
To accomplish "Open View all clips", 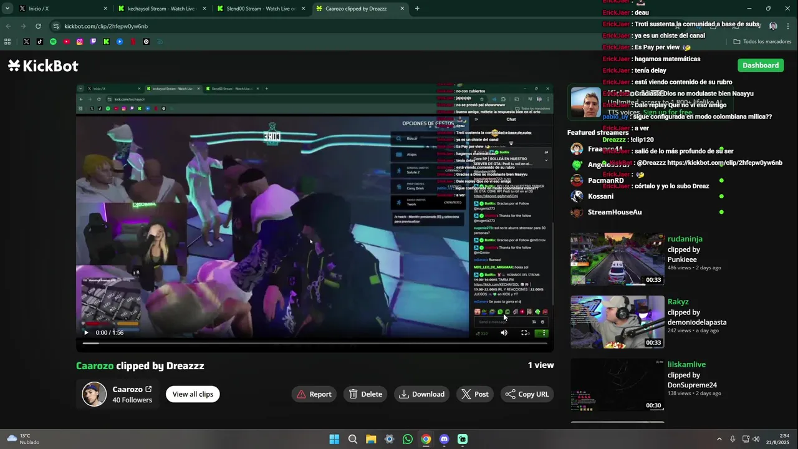I will pyautogui.click(x=193, y=394).
